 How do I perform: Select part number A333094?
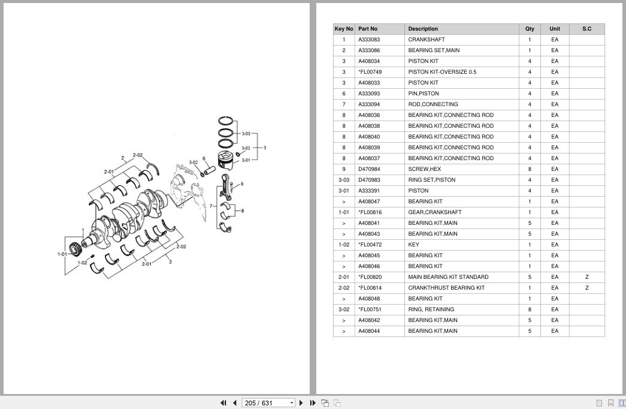[x=369, y=104]
